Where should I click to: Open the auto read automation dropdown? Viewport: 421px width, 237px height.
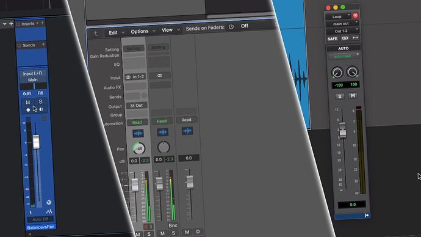tap(344, 56)
